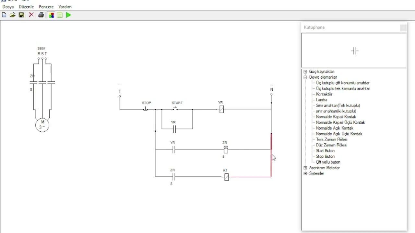Select Sınır anahtarı (Tek kutuplu)
The width and height of the screenshot is (415, 233).
click(x=338, y=105)
